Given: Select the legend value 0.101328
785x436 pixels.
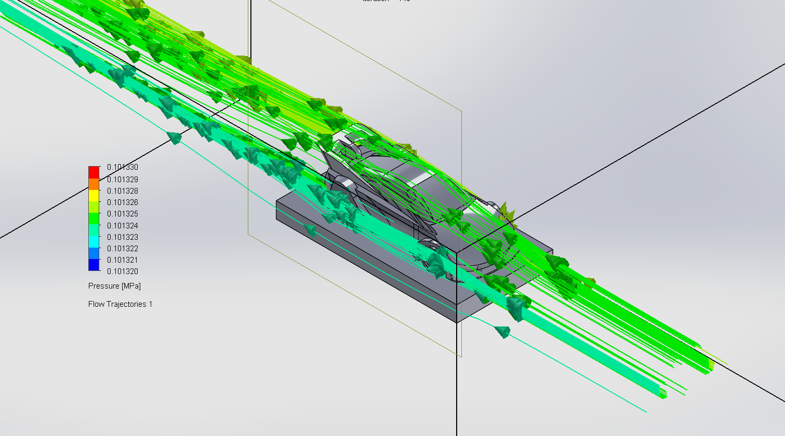Looking at the screenshot, I should click(123, 191).
